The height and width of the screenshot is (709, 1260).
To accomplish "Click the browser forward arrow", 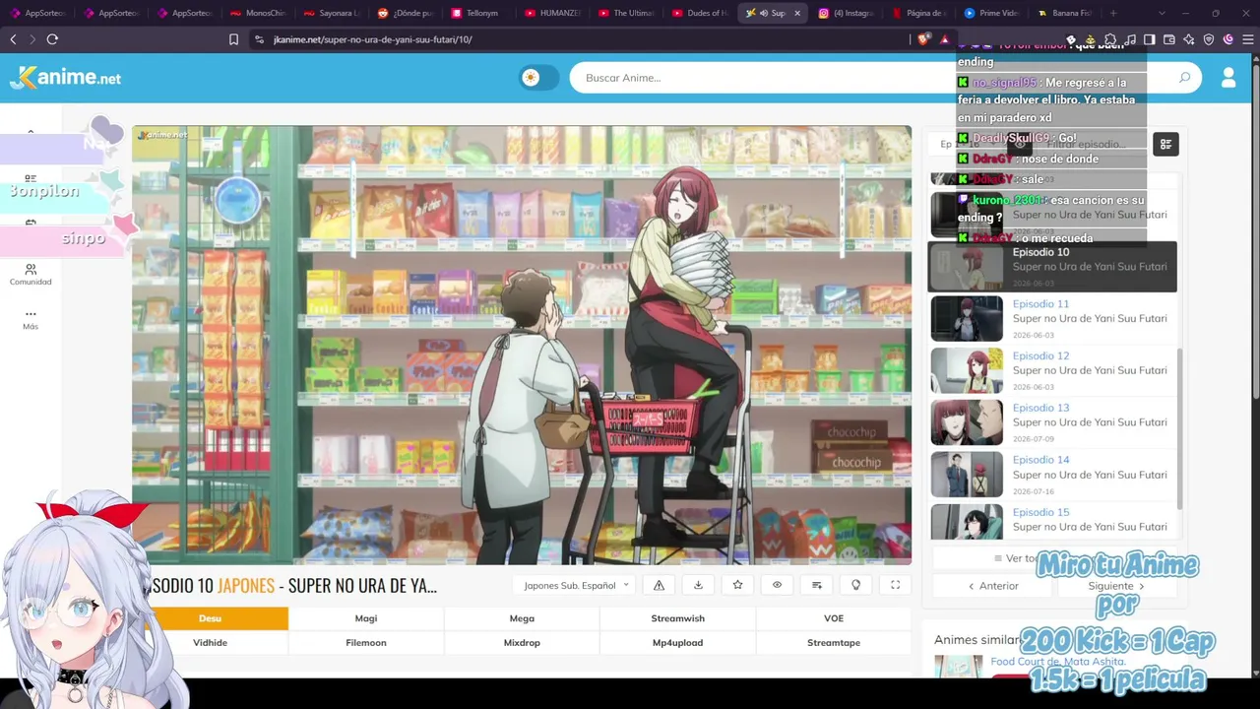I will [32, 39].
